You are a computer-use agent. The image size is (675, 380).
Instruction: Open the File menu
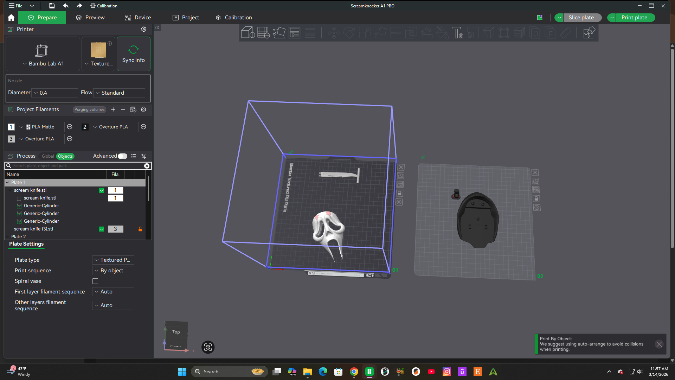[15, 6]
